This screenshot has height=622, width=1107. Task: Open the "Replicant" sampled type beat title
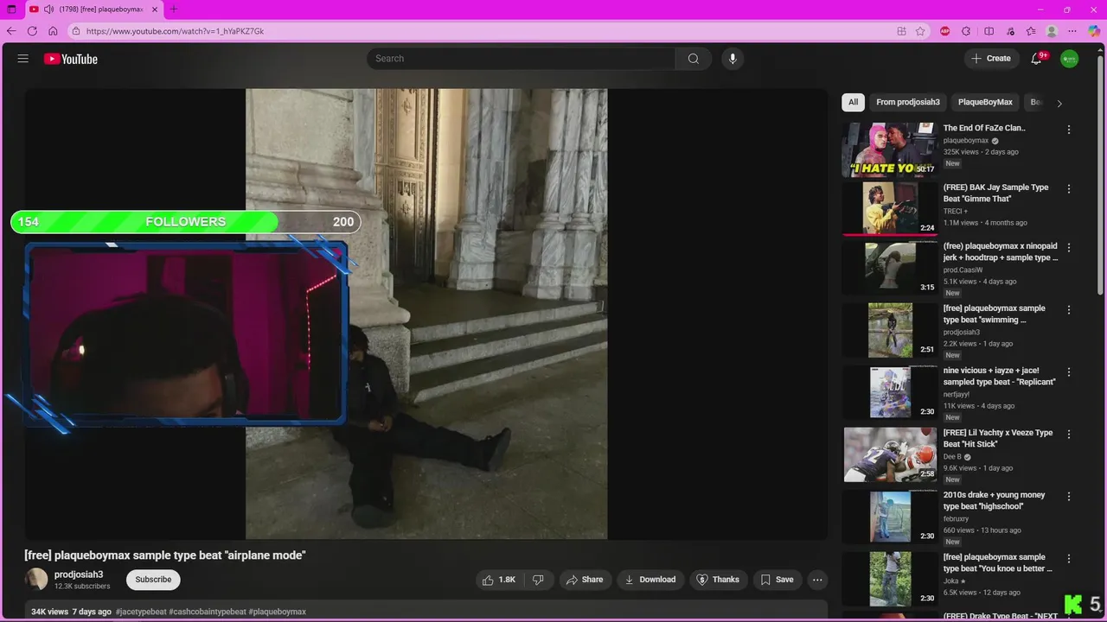point(1000,376)
